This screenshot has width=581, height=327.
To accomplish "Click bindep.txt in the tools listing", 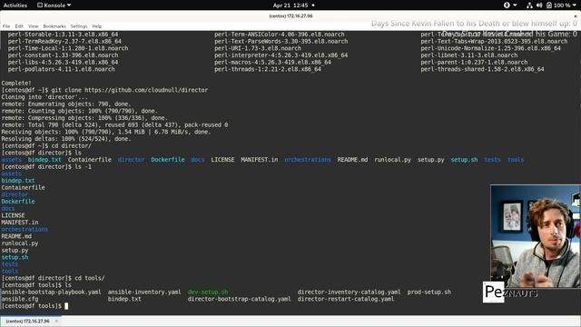I will pyautogui.click(x=124, y=299).
